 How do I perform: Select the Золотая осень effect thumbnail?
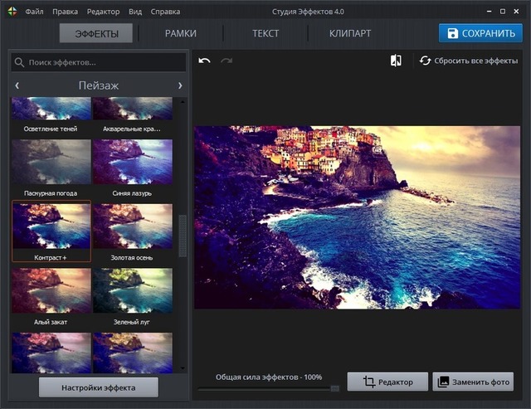[x=133, y=228]
